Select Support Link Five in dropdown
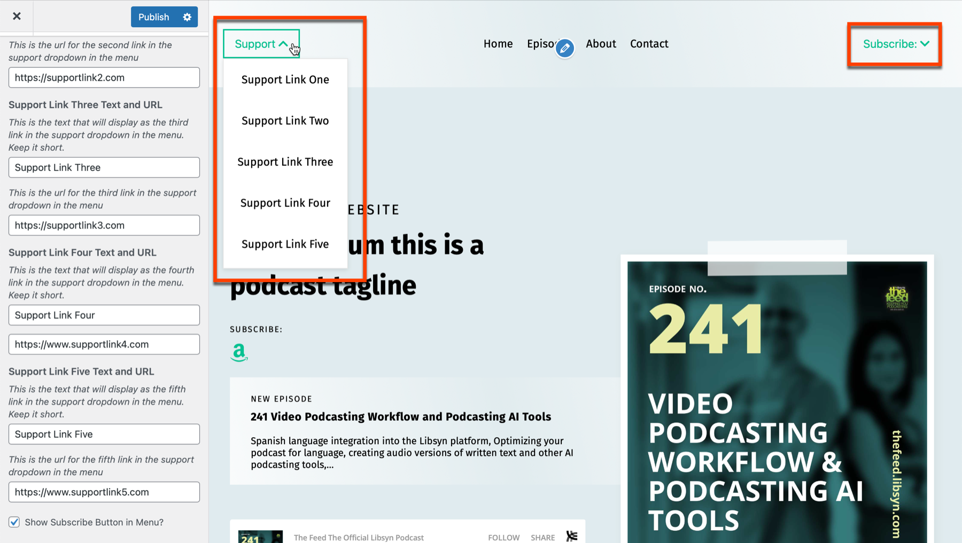The height and width of the screenshot is (543, 962). tap(285, 244)
